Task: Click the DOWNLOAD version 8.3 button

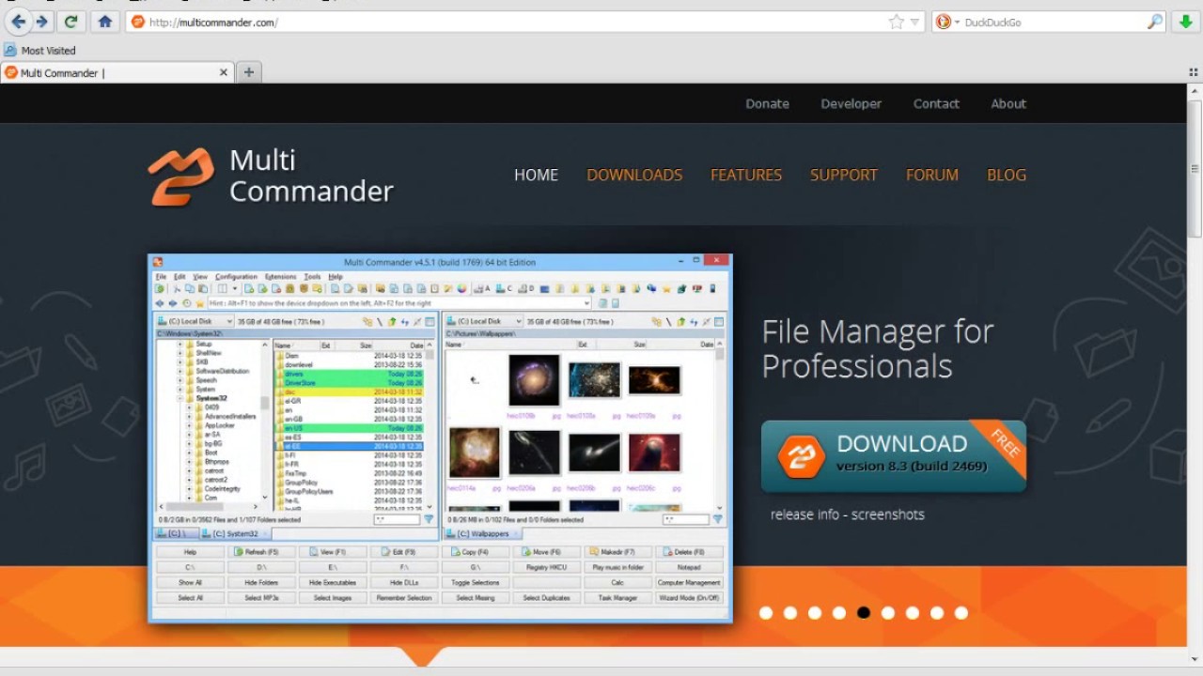Action: coord(893,455)
